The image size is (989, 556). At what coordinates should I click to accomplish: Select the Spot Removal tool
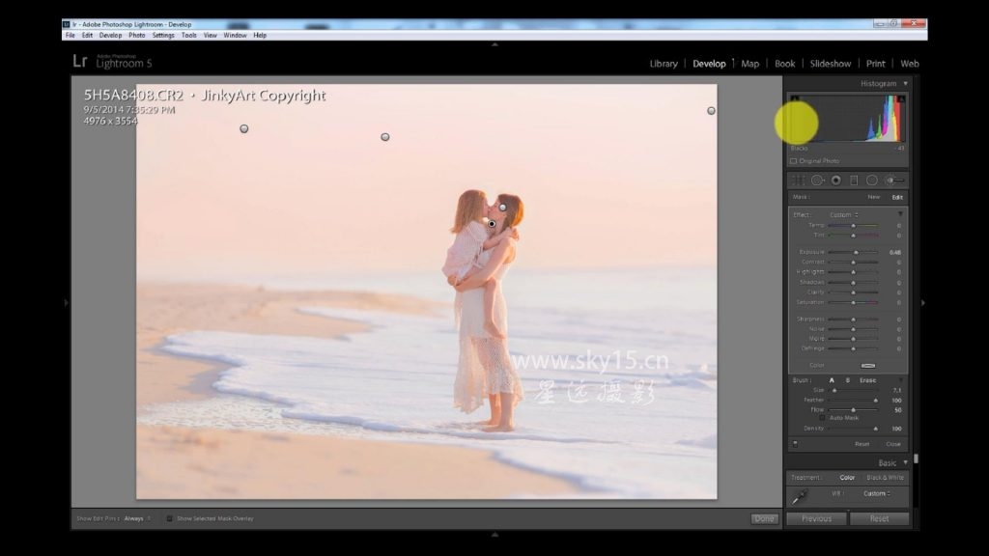817,181
